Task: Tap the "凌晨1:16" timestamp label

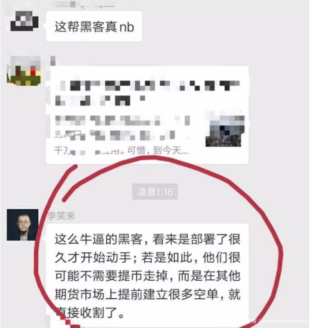Action: click(x=155, y=192)
